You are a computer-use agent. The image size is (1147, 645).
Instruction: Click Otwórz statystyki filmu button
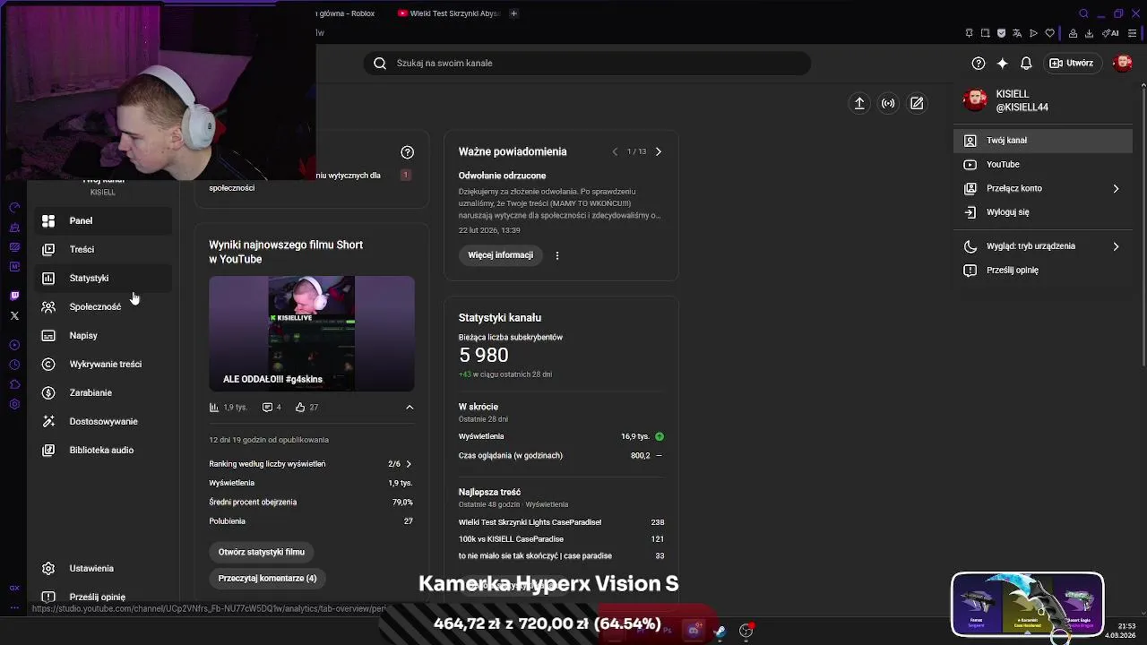(262, 552)
